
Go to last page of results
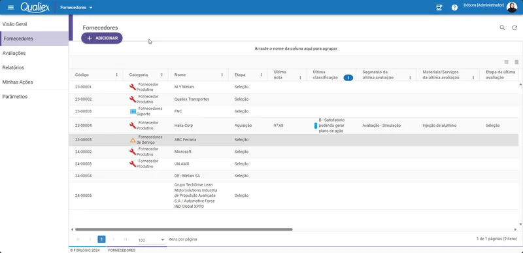(x=126, y=239)
